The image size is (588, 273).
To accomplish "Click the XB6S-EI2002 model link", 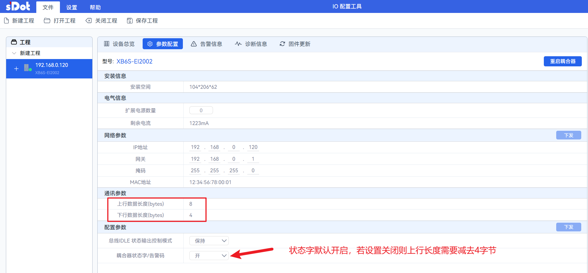I will pyautogui.click(x=134, y=61).
